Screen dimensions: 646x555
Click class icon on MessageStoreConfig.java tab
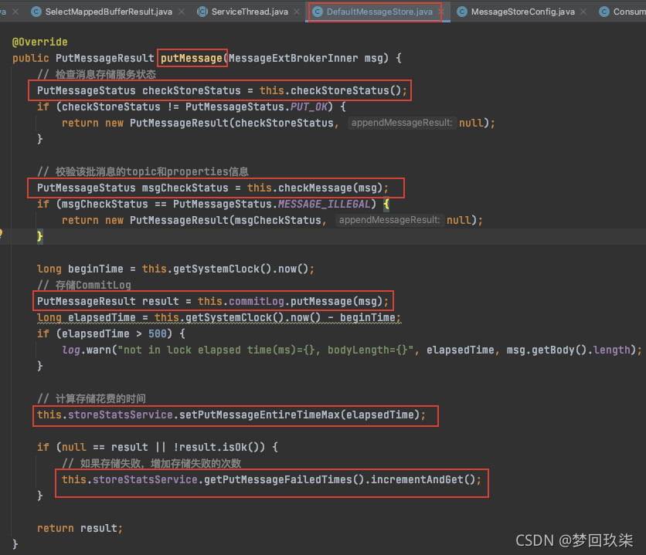pos(462,12)
